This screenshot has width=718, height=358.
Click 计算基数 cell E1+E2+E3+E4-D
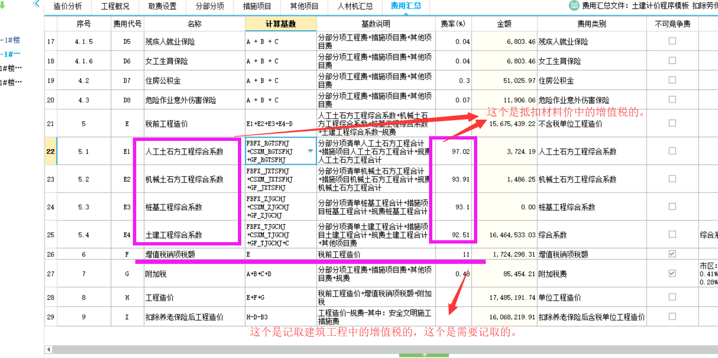pyautogui.click(x=281, y=123)
